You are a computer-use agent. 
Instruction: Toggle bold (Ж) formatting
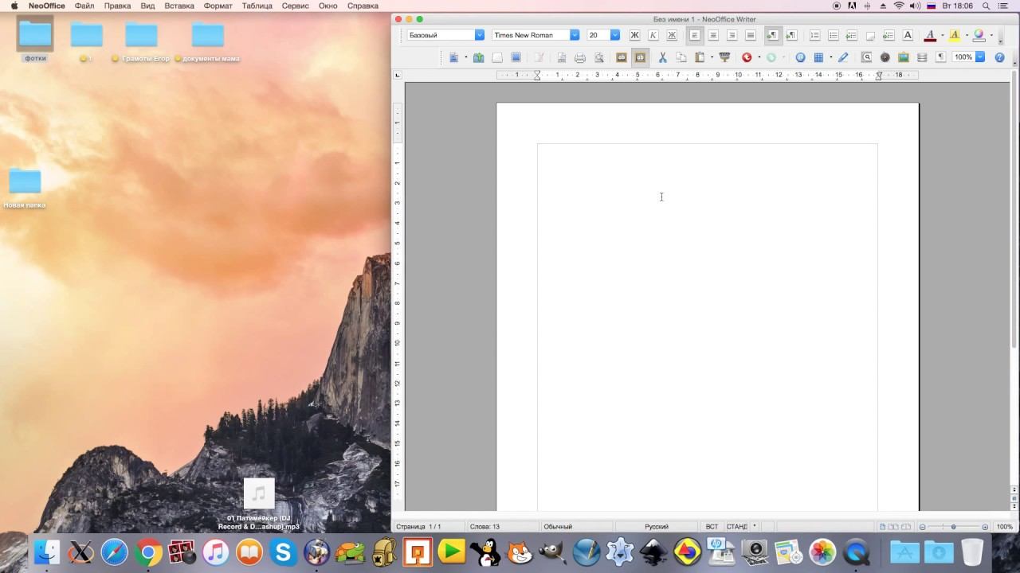[635, 35]
